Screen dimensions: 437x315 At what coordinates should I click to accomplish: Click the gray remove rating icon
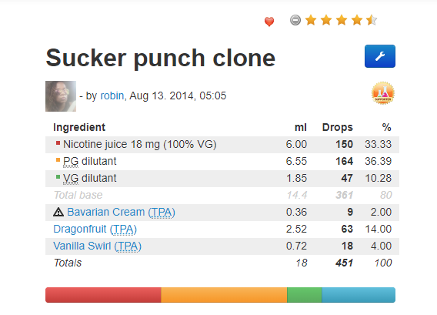295,20
